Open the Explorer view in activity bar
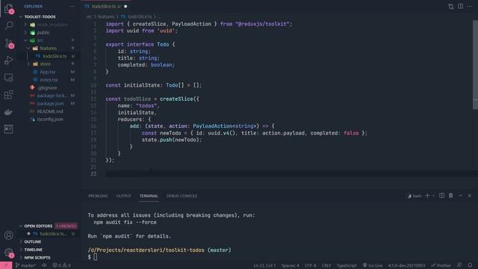478x269 pixels. pos(8,9)
